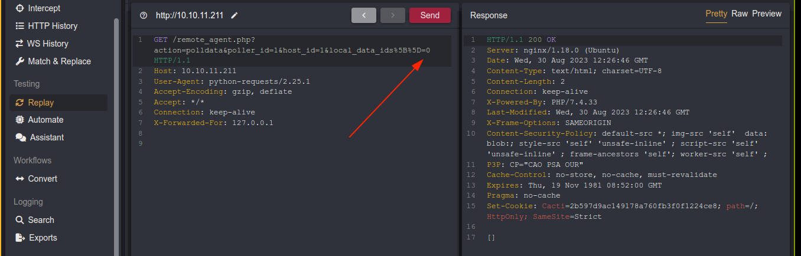Image resolution: width=801 pixels, height=256 pixels.
Task: Click into the X-Forwarded-For header line
Action: (x=213, y=123)
